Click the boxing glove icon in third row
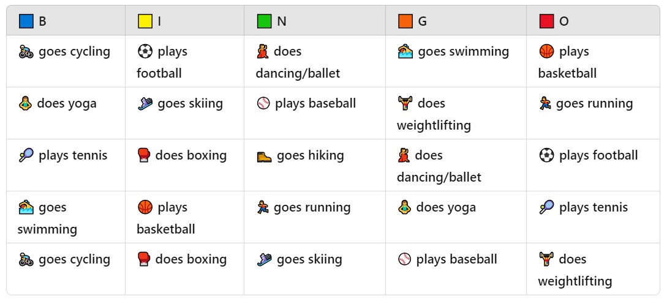 (144, 156)
